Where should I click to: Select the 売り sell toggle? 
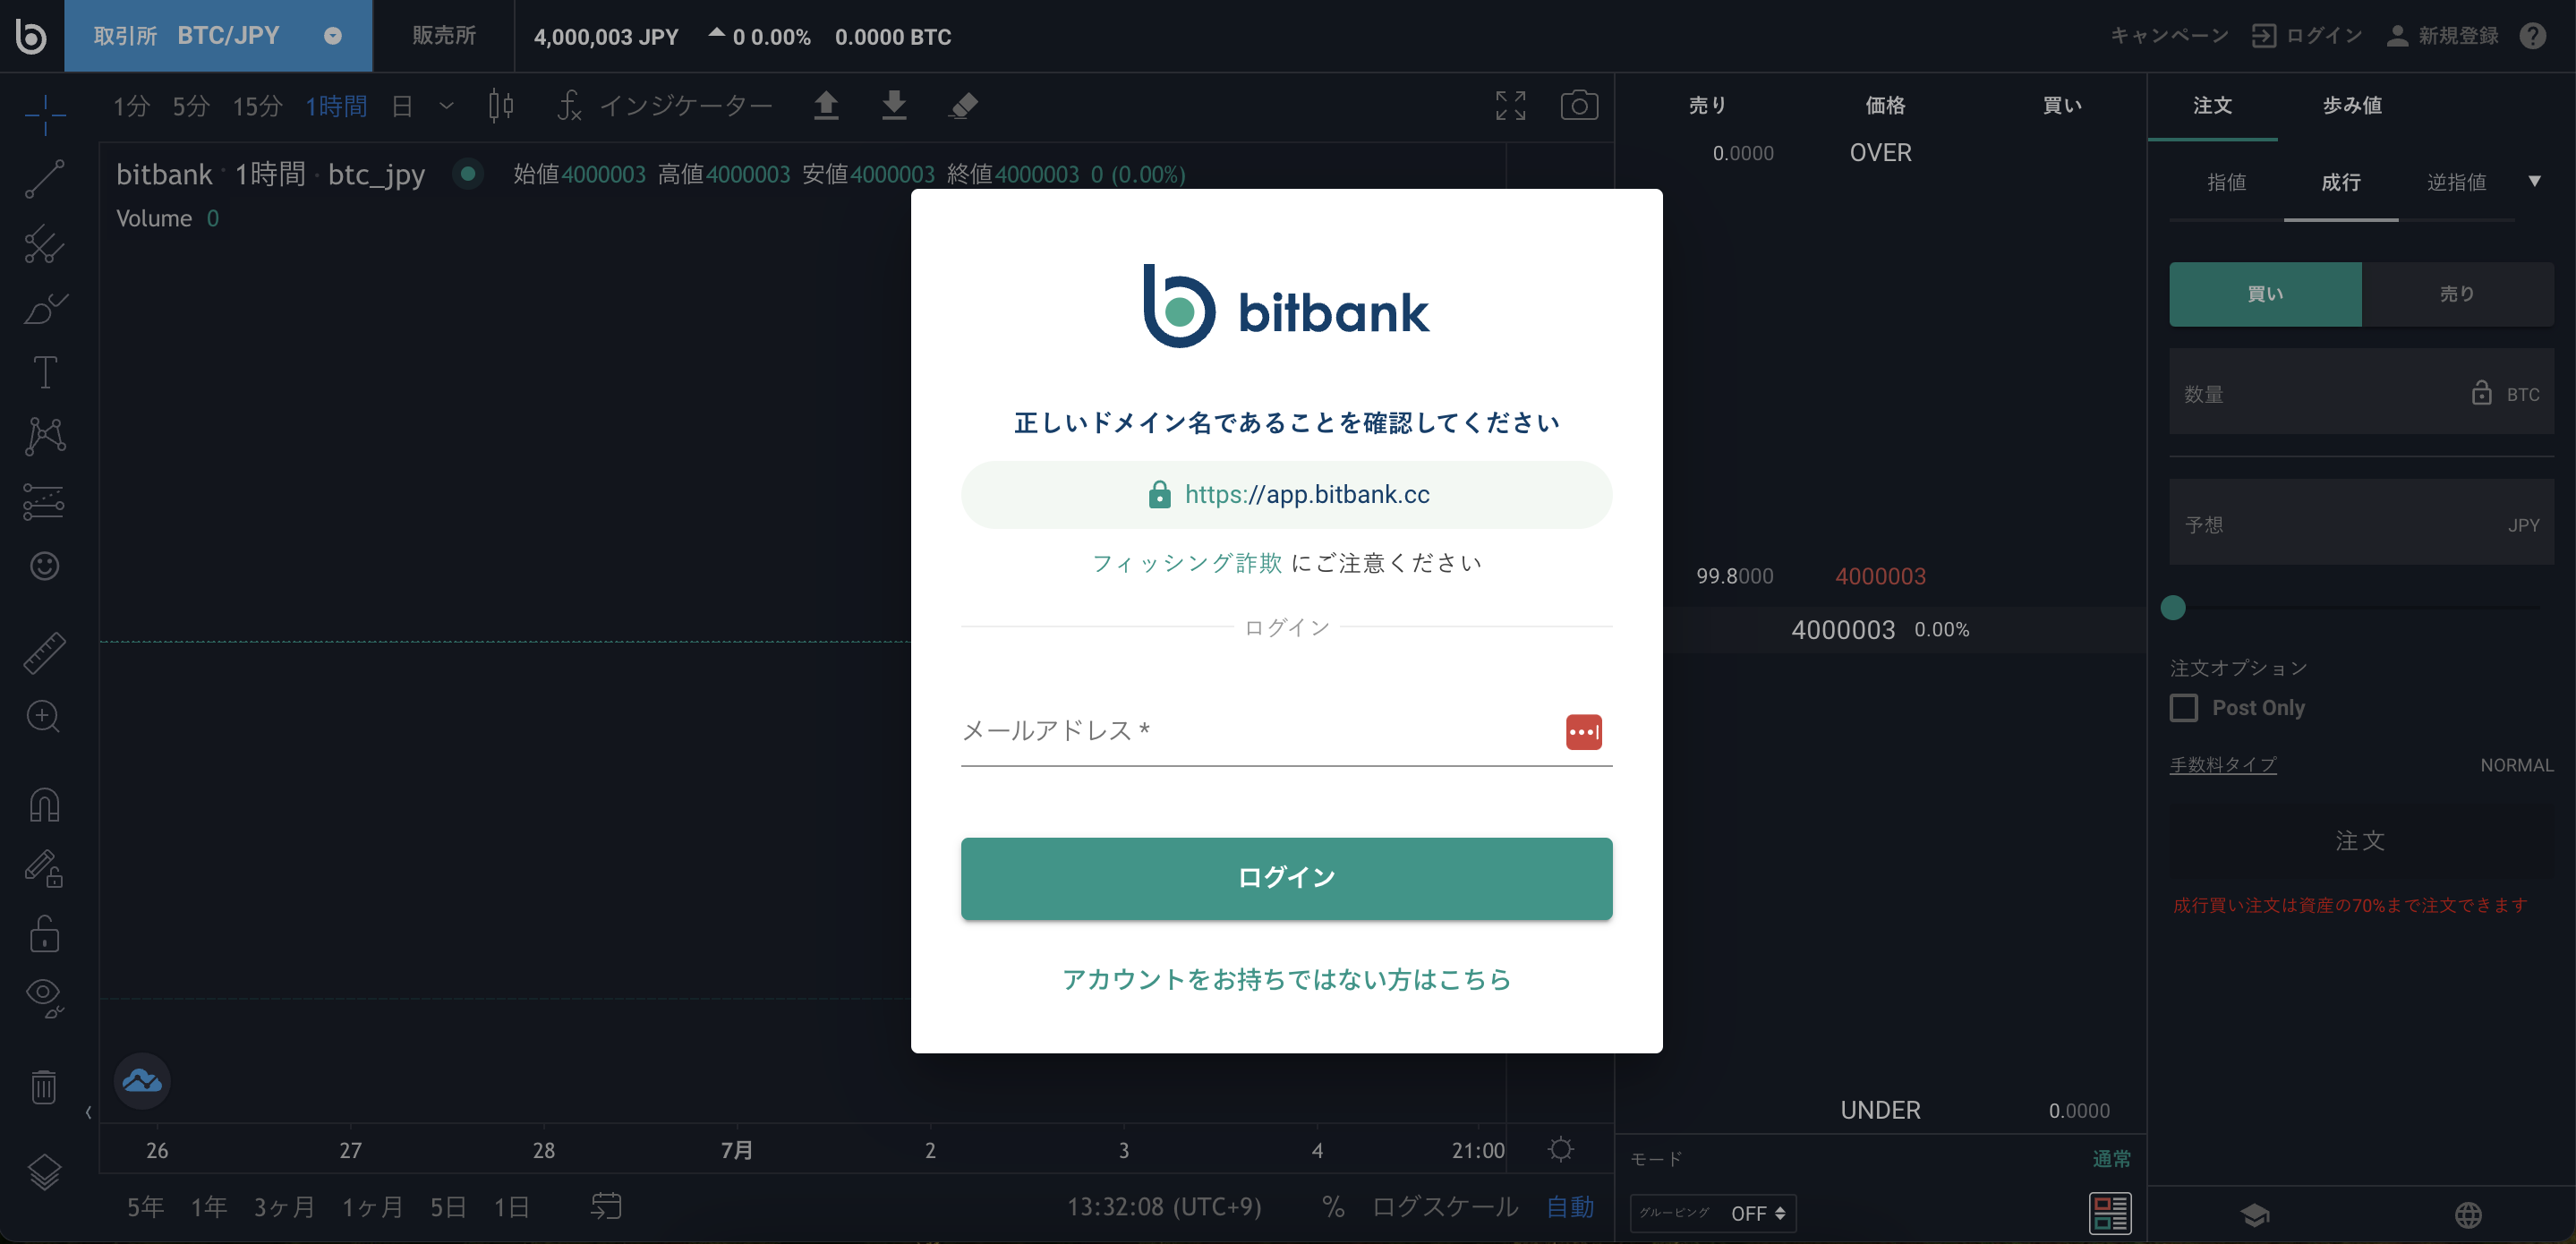(2457, 294)
